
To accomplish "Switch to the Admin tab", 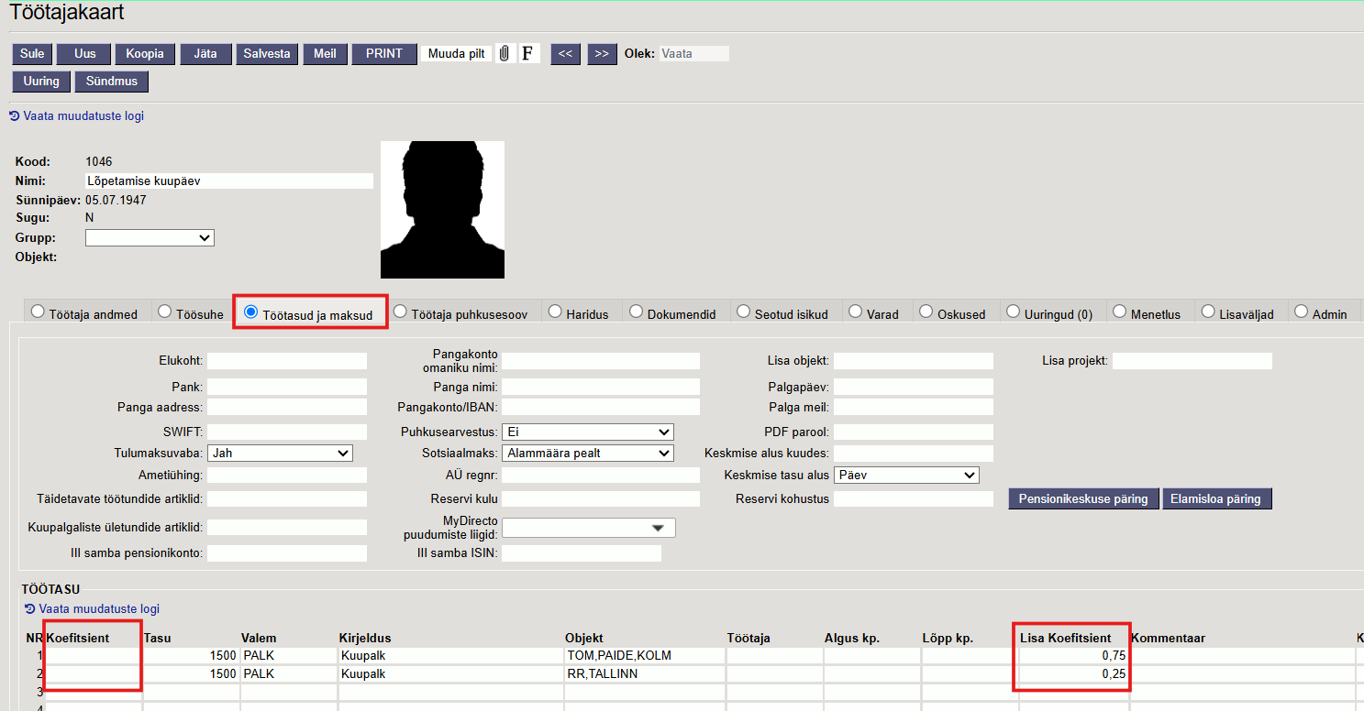I will coord(1301,312).
